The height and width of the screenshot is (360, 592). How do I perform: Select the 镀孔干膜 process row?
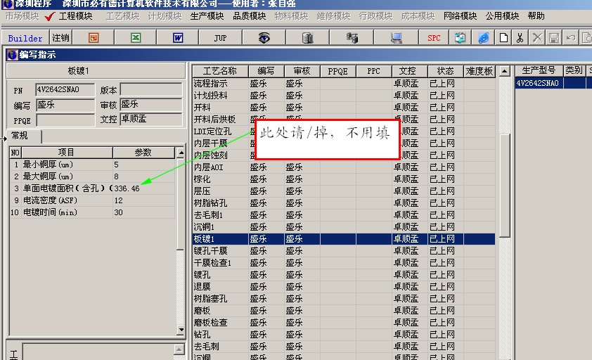[x=344, y=251]
